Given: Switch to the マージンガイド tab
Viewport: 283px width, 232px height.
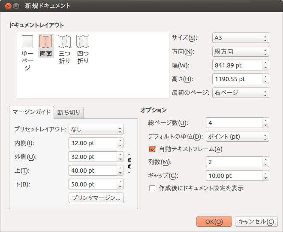Looking at the screenshot, I should coord(32,112).
